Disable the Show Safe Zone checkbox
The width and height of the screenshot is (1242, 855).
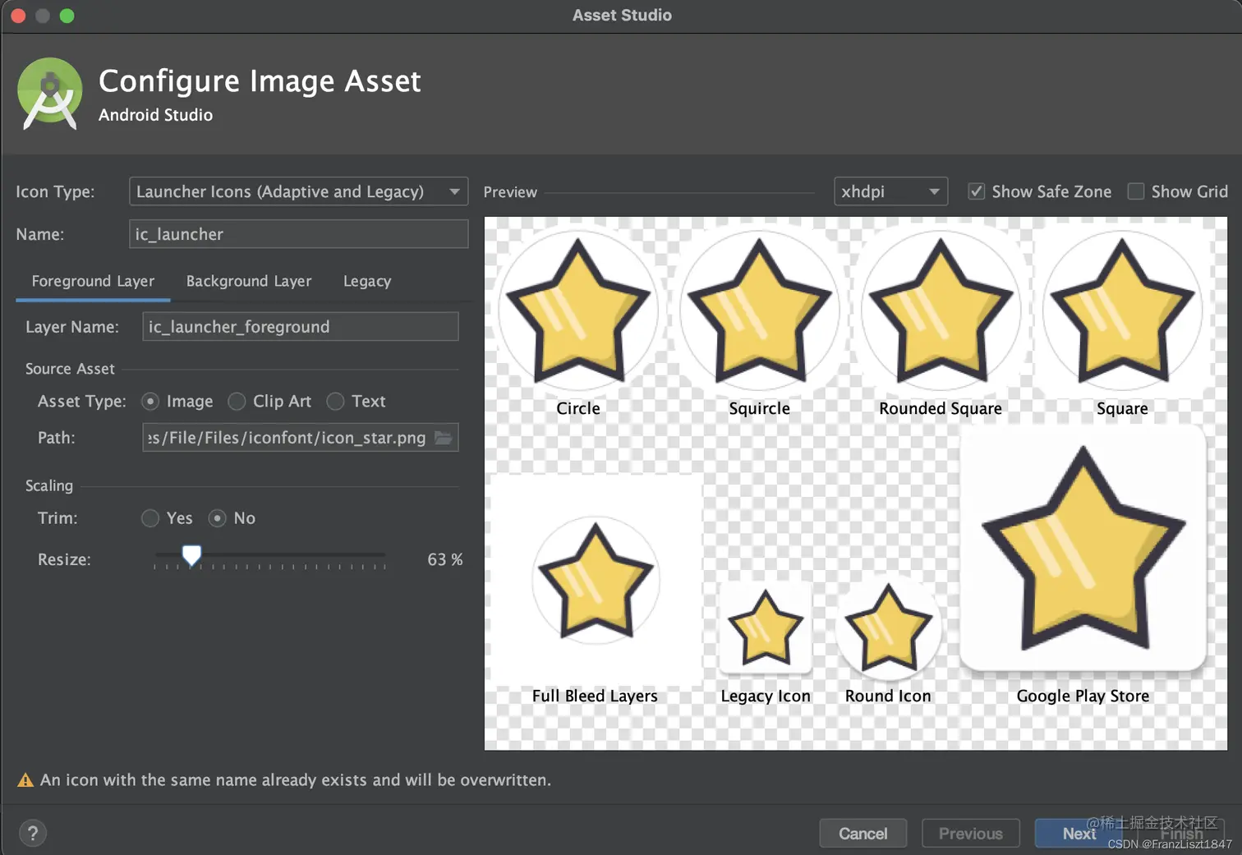click(976, 191)
